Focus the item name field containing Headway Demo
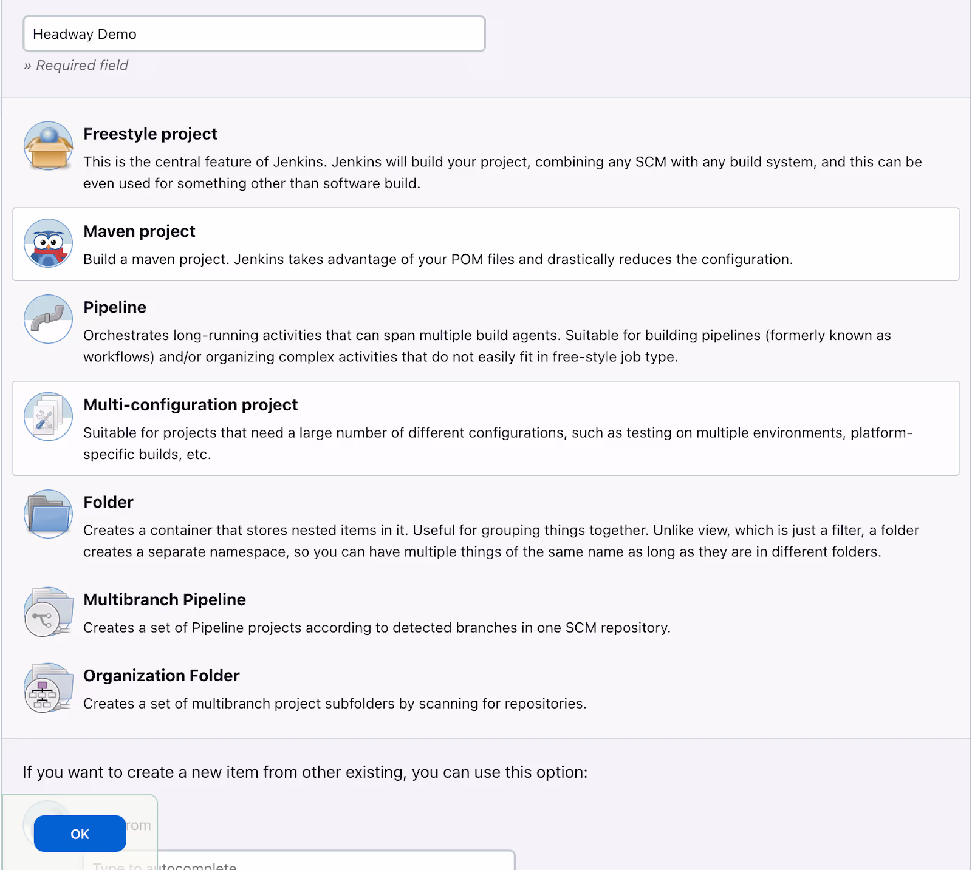972x870 pixels. click(254, 34)
